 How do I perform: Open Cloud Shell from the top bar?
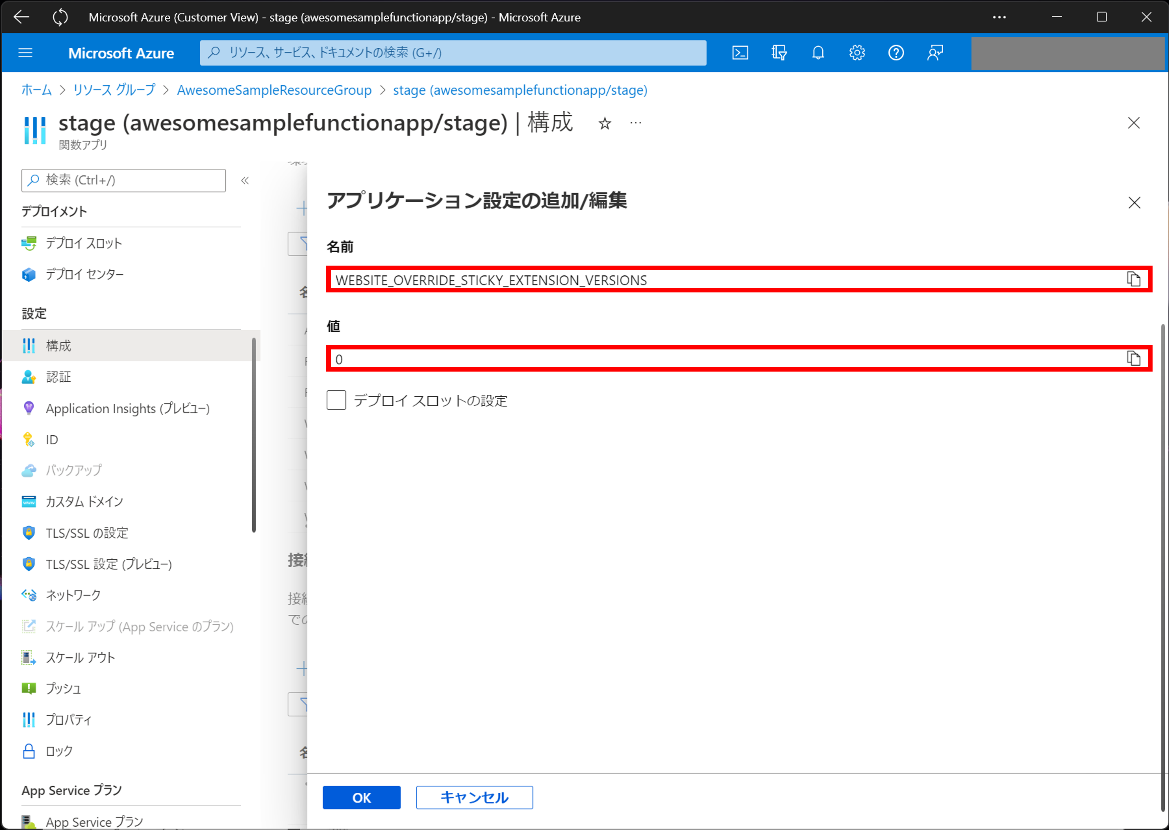[740, 53]
